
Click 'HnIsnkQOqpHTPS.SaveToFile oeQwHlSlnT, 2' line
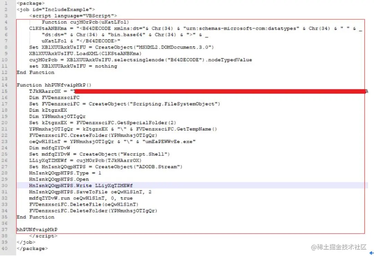pyautogui.click(x=90, y=192)
